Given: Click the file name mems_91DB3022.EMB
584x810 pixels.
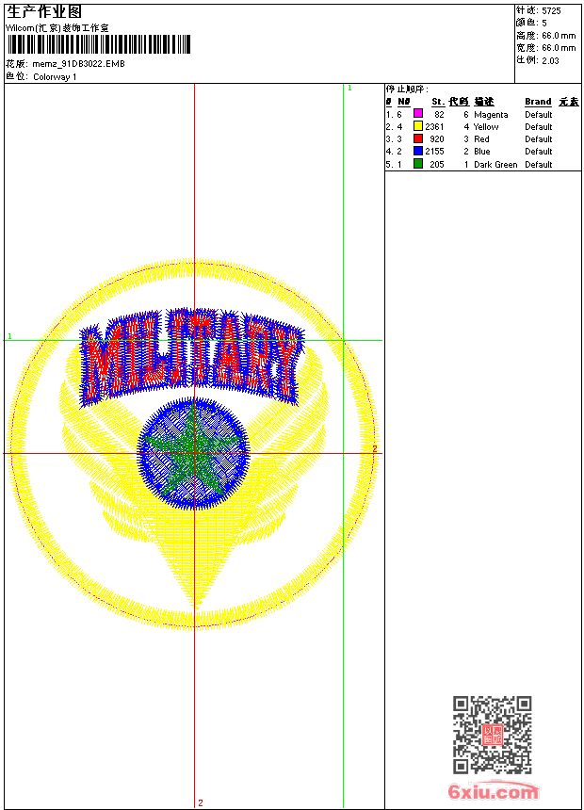Looking at the screenshot, I should tap(78, 64).
